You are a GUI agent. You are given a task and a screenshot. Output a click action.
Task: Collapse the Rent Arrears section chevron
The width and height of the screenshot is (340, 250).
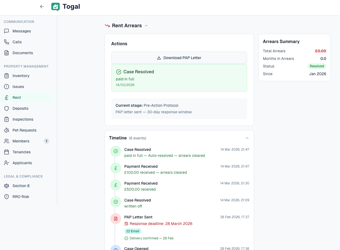(x=146, y=26)
